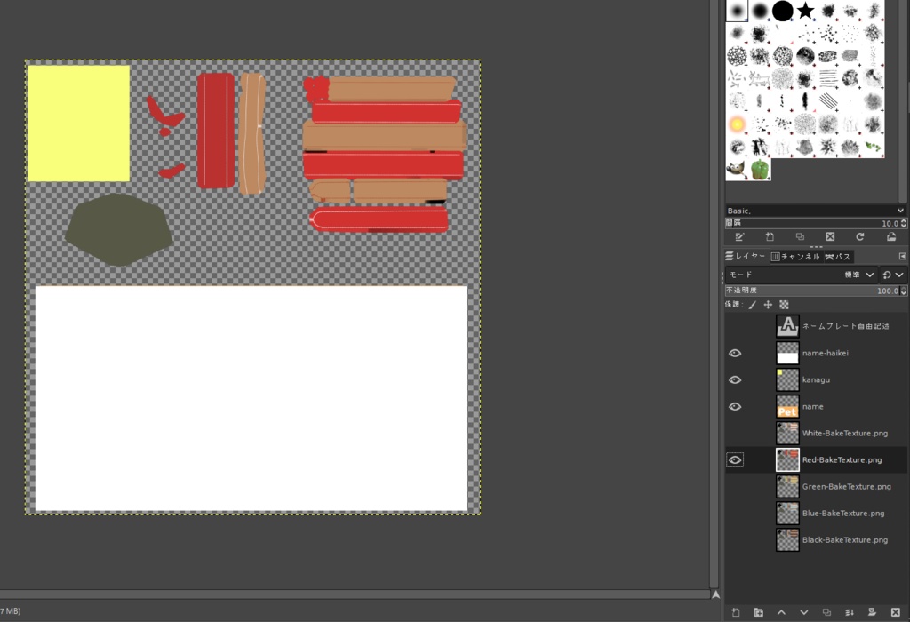Refresh the brushes list
The image size is (910, 622).
point(860,236)
